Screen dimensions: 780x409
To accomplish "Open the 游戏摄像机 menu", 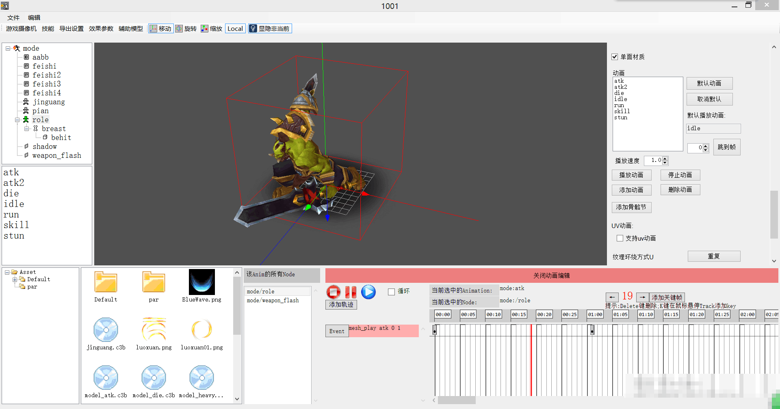I will coord(21,28).
